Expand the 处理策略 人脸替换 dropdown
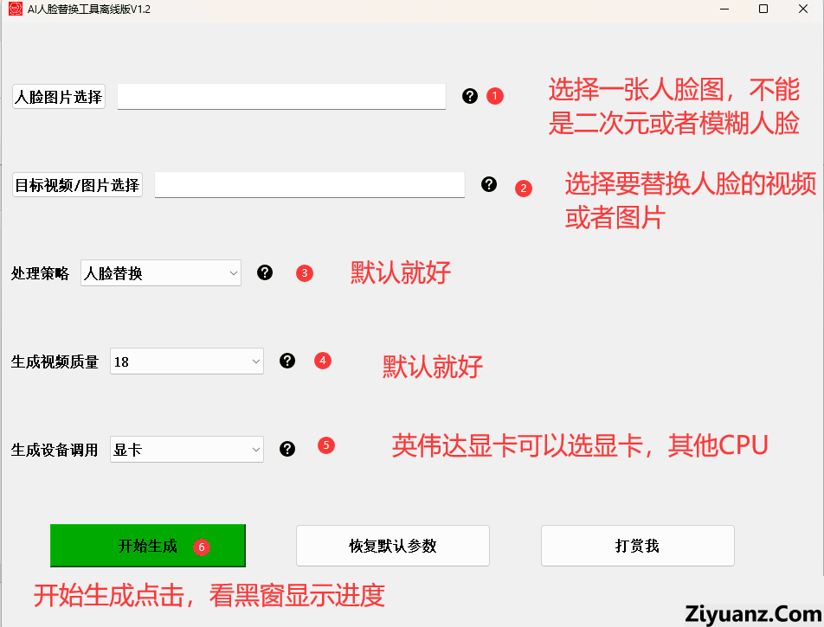This screenshot has height=627, width=824. tap(161, 273)
